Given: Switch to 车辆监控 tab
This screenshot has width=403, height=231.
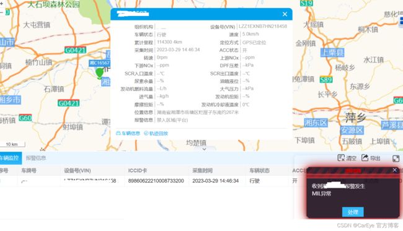Looking at the screenshot, I should coord(10,158).
